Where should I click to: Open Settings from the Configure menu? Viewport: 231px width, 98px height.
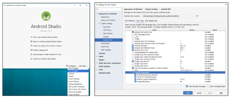click(x=78, y=74)
